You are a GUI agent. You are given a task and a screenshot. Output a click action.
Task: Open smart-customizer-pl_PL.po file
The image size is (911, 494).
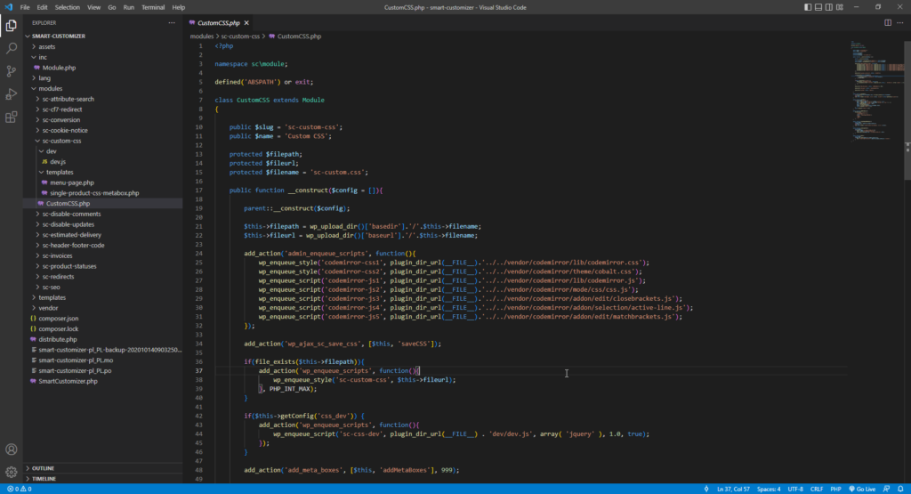tap(75, 371)
